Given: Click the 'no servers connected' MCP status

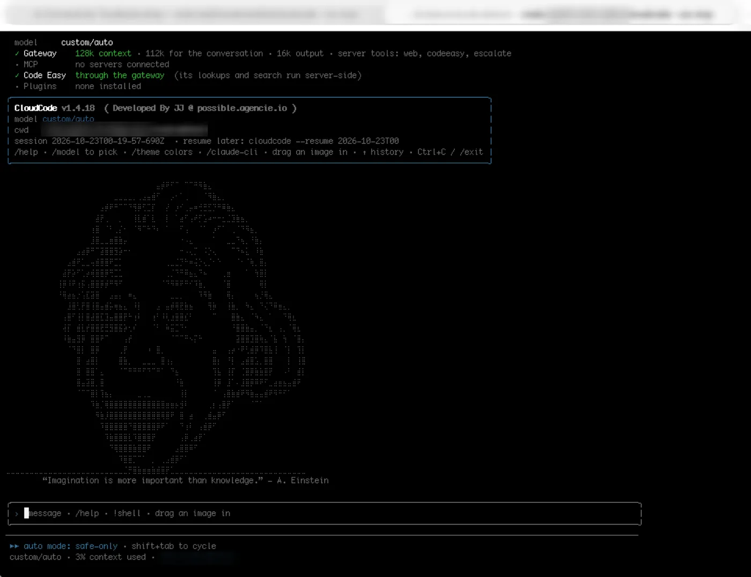Looking at the screenshot, I should pos(122,64).
